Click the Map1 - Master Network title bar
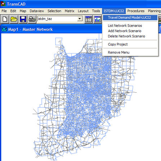This screenshot has height=161, width=161. click(x=52, y=29)
